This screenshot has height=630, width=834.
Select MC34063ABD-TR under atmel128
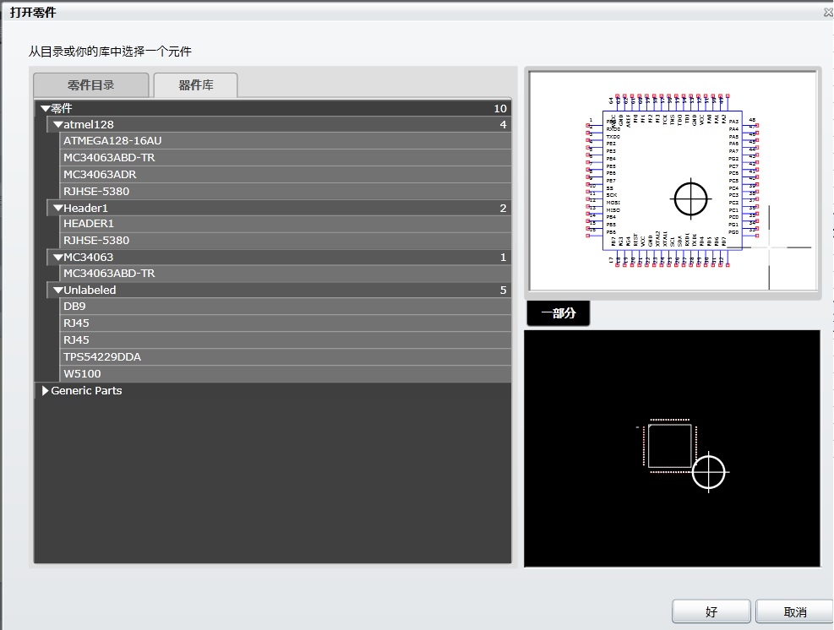coord(286,158)
